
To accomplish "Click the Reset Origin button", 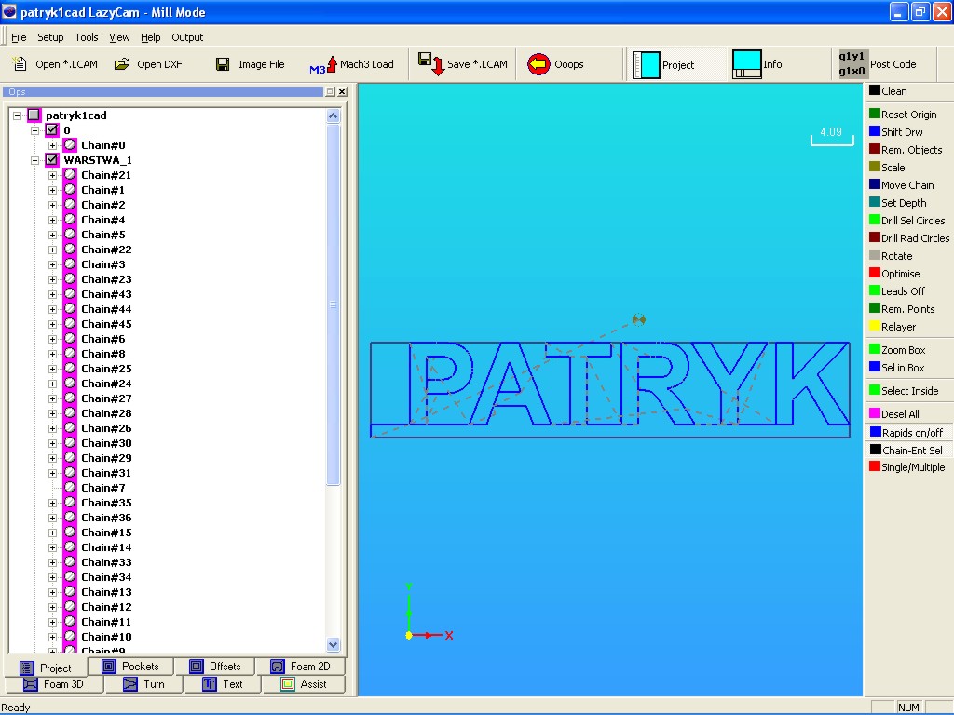I will (904, 115).
